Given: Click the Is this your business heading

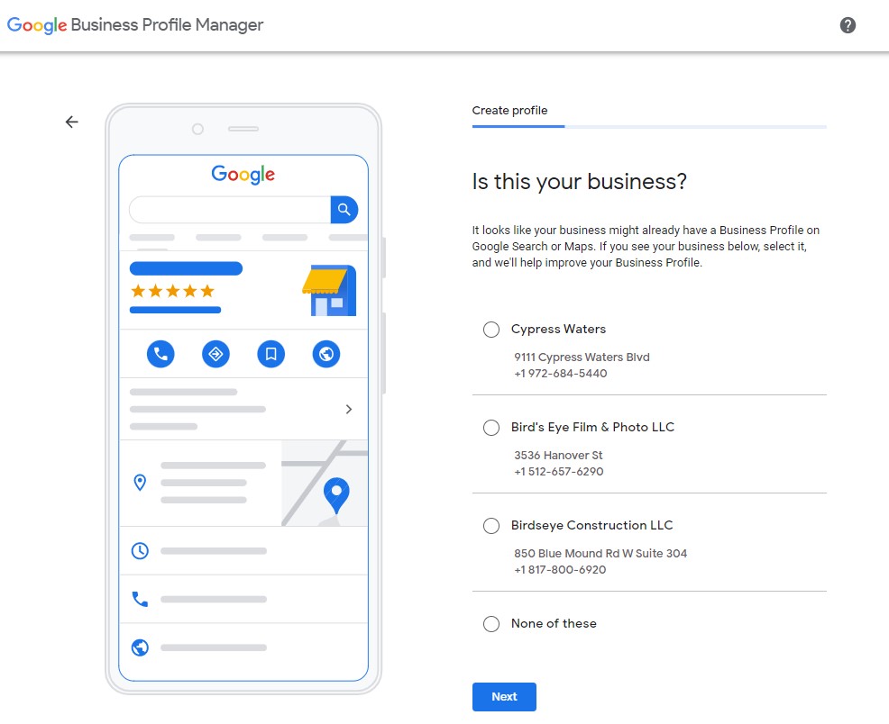Looking at the screenshot, I should coord(580,182).
